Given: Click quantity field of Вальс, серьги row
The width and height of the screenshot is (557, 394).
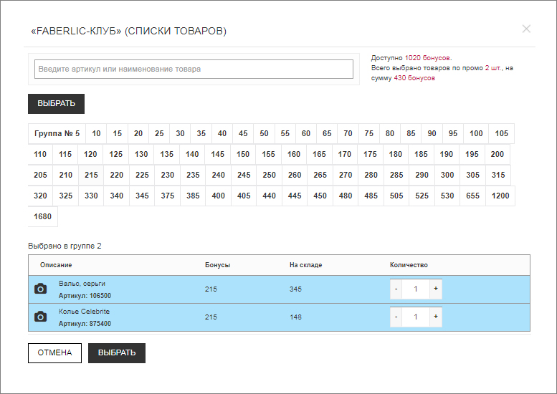Looking at the screenshot, I should [416, 289].
